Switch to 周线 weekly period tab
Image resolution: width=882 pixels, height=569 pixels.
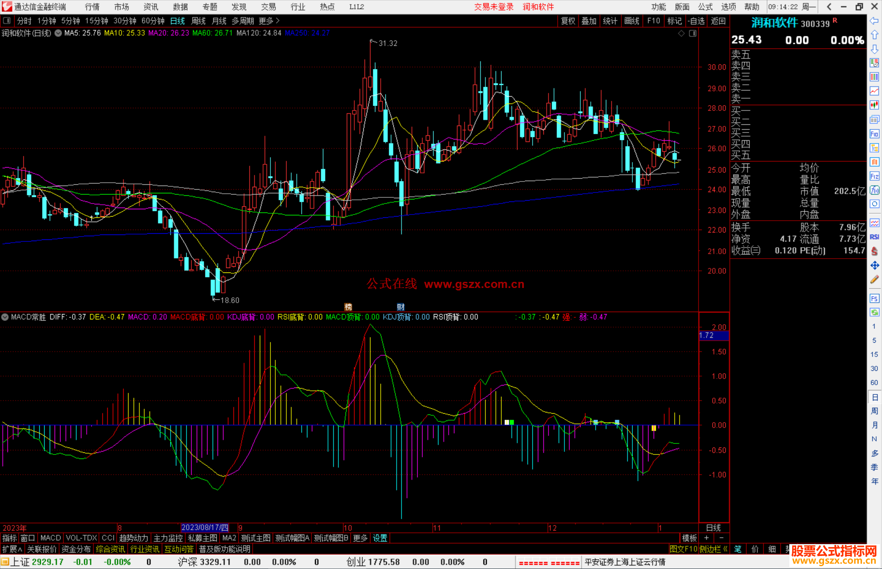(198, 21)
